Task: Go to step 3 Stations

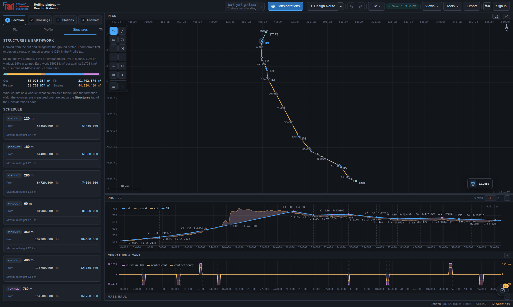Action: (65, 20)
